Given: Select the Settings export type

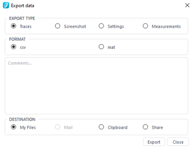Looking at the screenshot, I should 101,26.
